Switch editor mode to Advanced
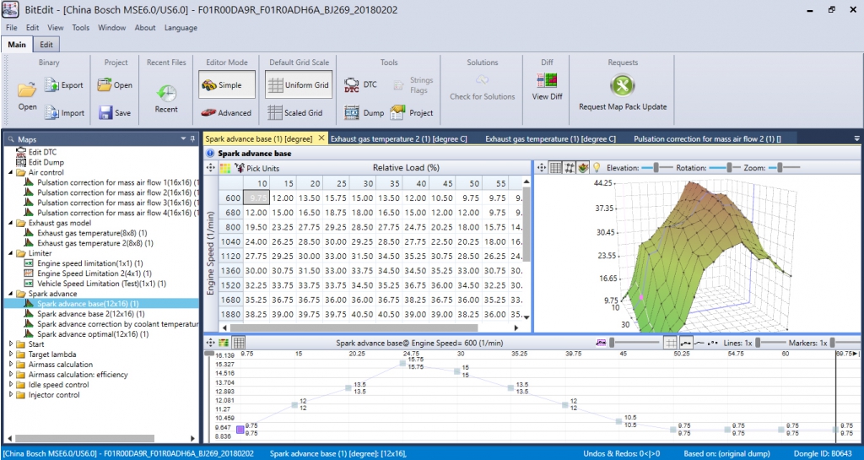Viewport: 864px width, 460px height. point(226,112)
